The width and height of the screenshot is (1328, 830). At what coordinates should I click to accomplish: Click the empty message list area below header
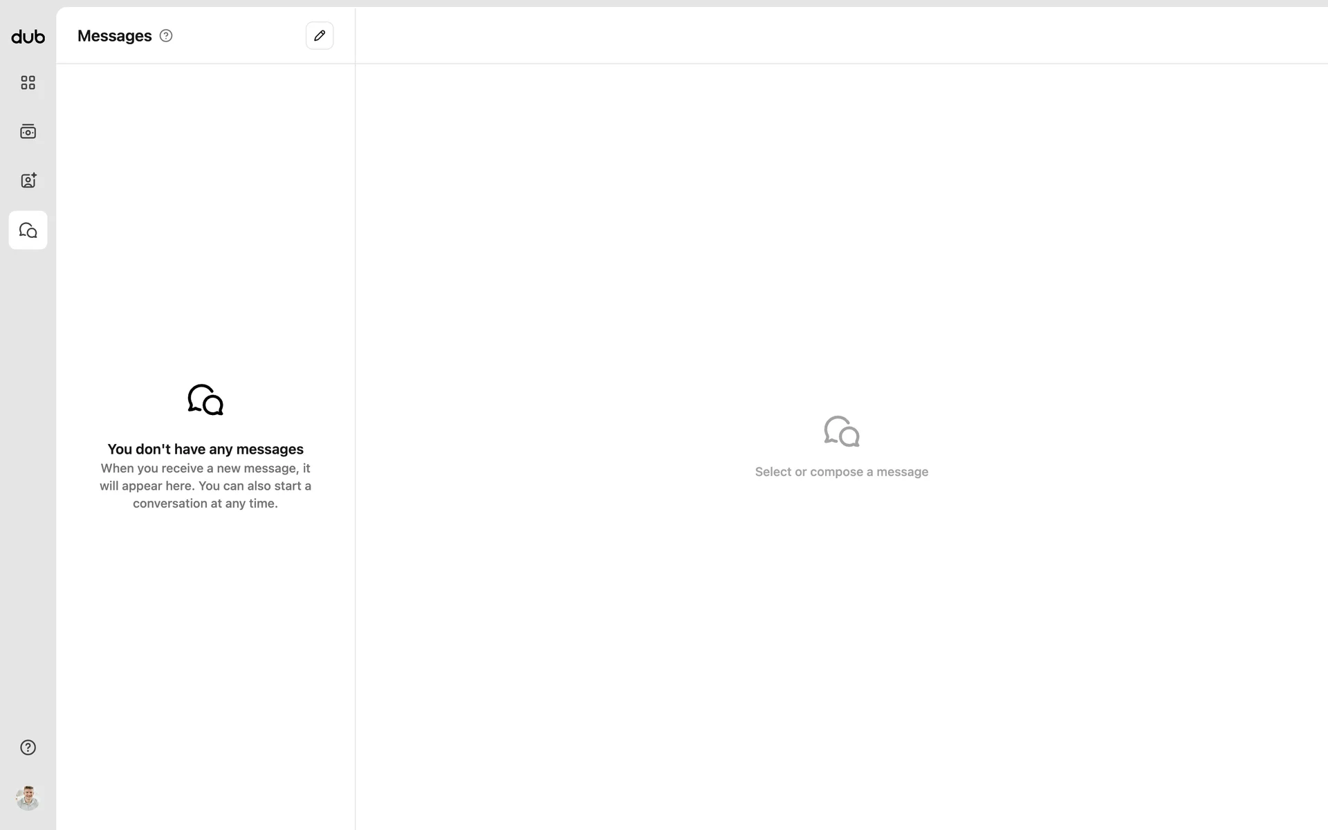tap(205, 207)
